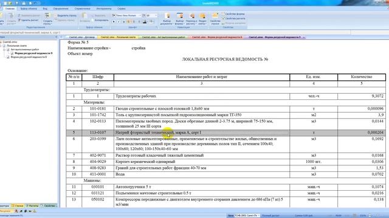Click the Шифр column header
The width and height of the screenshot is (389, 218).
[x=98, y=77]
